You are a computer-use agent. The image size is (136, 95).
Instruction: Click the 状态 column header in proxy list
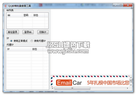37,49
